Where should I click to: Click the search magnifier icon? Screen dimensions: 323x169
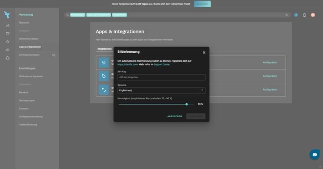67,15
